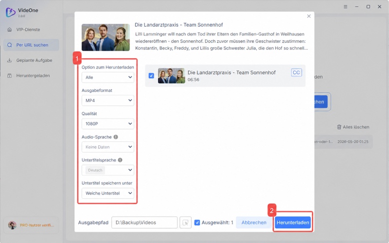This screenshot has height=243, width=389.
Task: Open Heruntergeladen in sidebar
Action: 31,76
